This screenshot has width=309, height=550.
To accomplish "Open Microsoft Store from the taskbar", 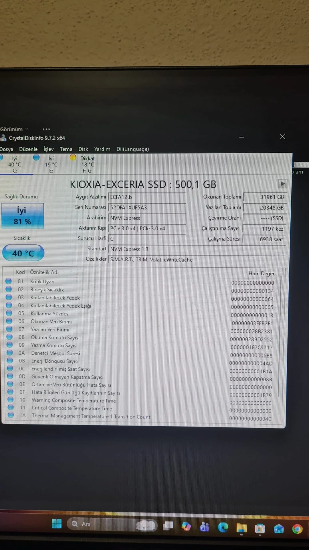I will [x=260, y=529].
